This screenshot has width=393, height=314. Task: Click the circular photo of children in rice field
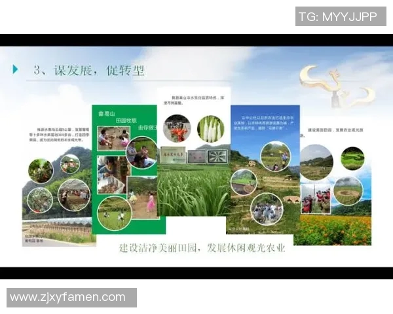pyautogui.click(x=115, y=213)
